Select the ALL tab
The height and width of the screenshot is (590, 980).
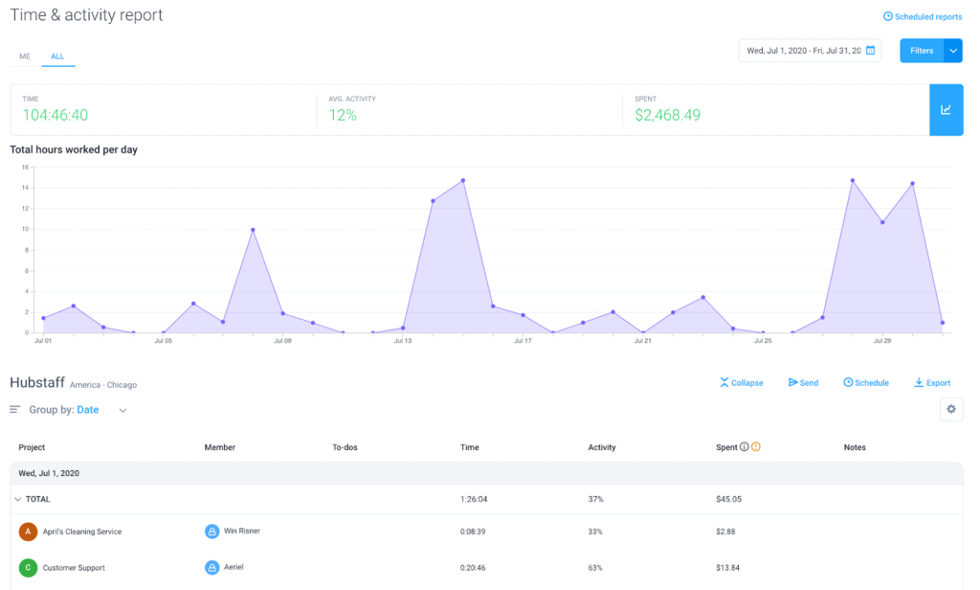57,57
